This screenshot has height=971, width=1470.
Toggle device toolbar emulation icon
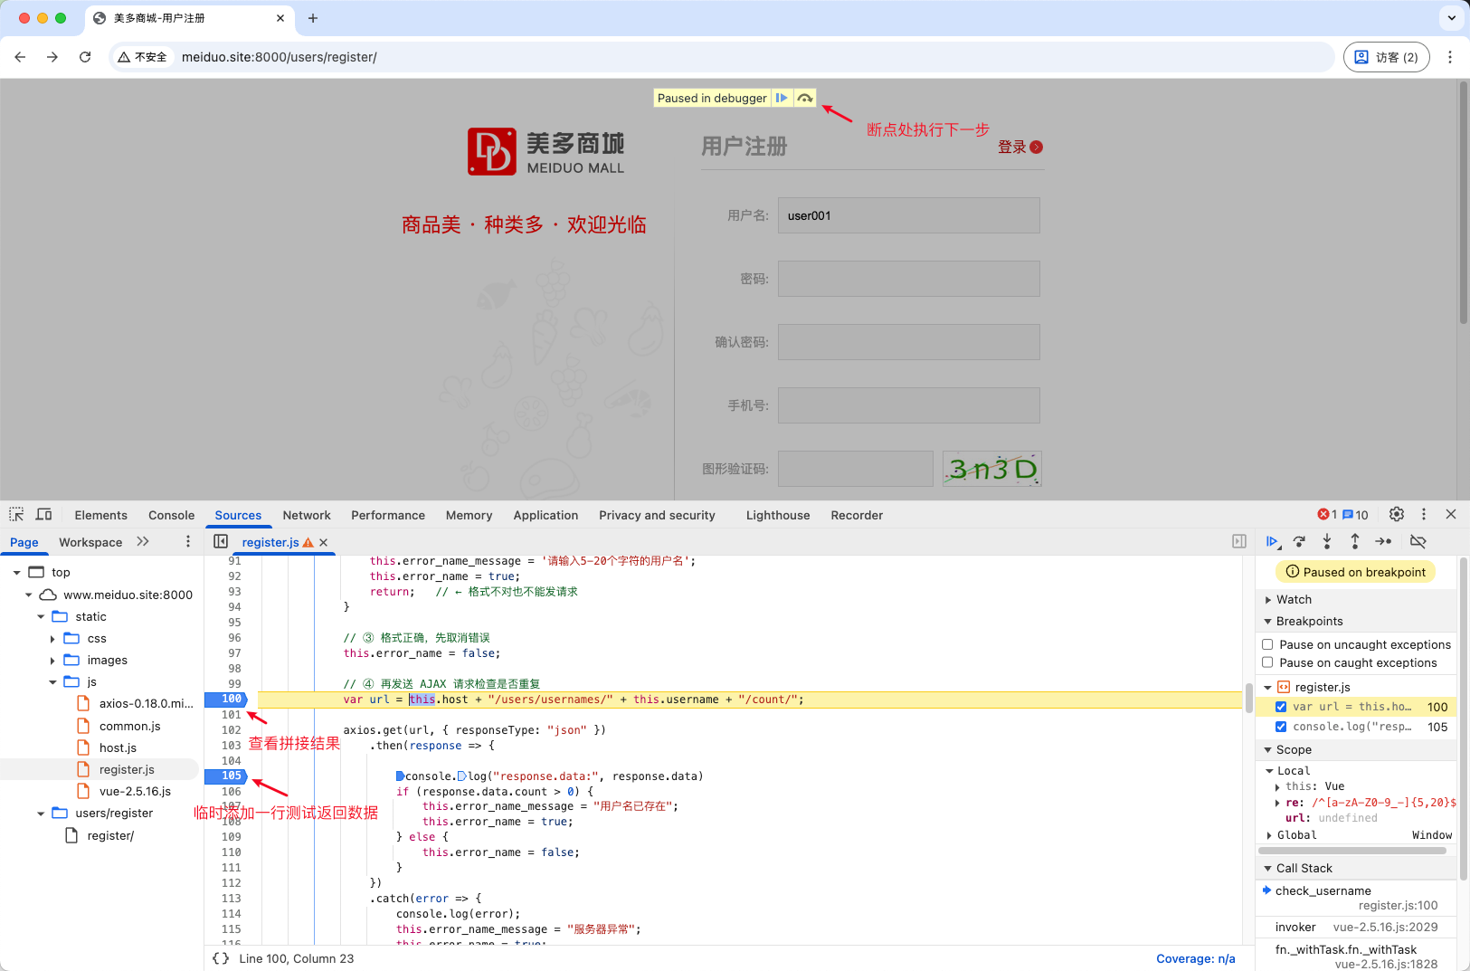click(x=43, y=514)
